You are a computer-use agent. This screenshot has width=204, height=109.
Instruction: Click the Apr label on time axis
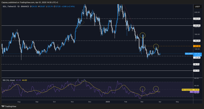click(x=160, y=102)
